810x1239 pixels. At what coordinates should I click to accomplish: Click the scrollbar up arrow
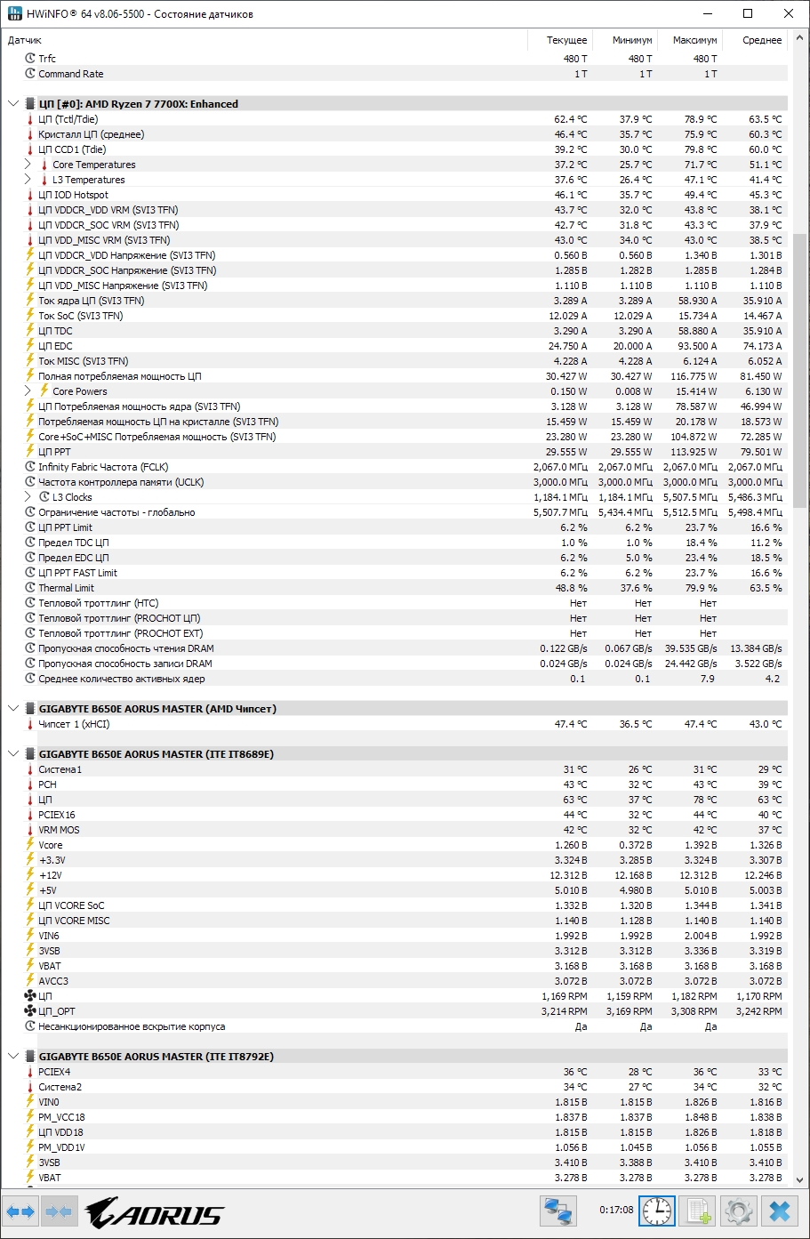click(x=798, y=39)
